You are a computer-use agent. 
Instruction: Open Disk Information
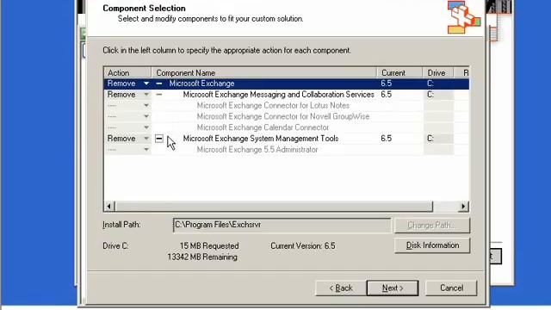pyautogui.click(x=432, y=245)
